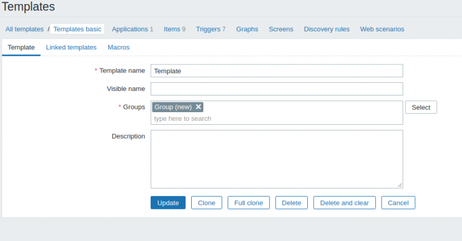Go to Applications section
The height and width of the screenshot is (241, 462).
129,29
